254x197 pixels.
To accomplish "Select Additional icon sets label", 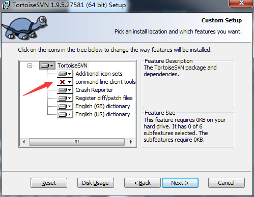I will [99, 74].
